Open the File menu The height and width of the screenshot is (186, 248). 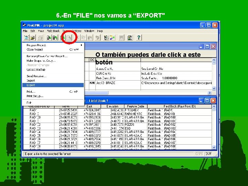click(x=25, y=31)
